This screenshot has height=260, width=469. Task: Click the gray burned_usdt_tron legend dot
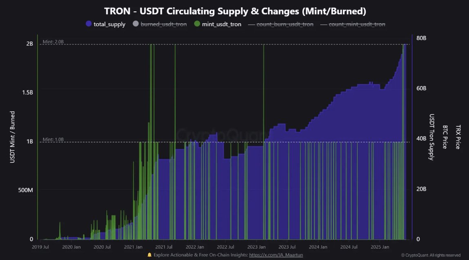point(136,24)
